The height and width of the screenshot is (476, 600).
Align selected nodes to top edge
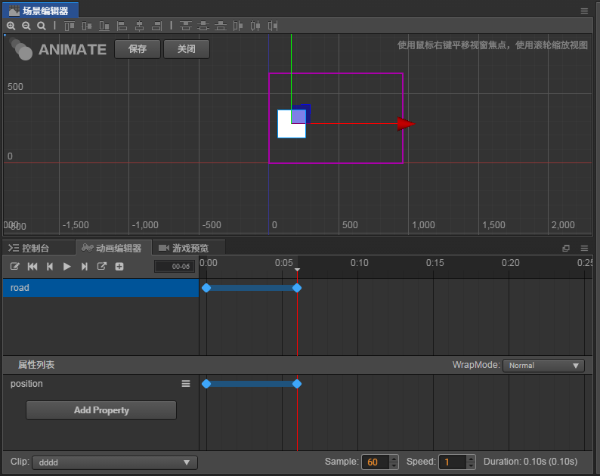pyautogui.click(x=70, y=26)
